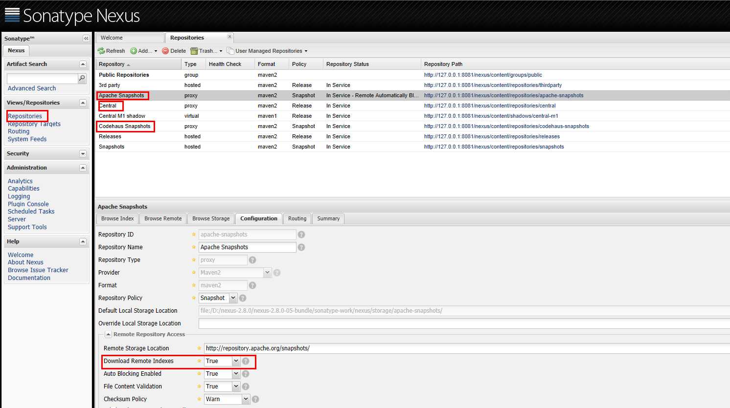Viewport: 730px width, 408px height.
Task: Collapse the Help panel
Action: pyautogui.click(x=83, y=241)
